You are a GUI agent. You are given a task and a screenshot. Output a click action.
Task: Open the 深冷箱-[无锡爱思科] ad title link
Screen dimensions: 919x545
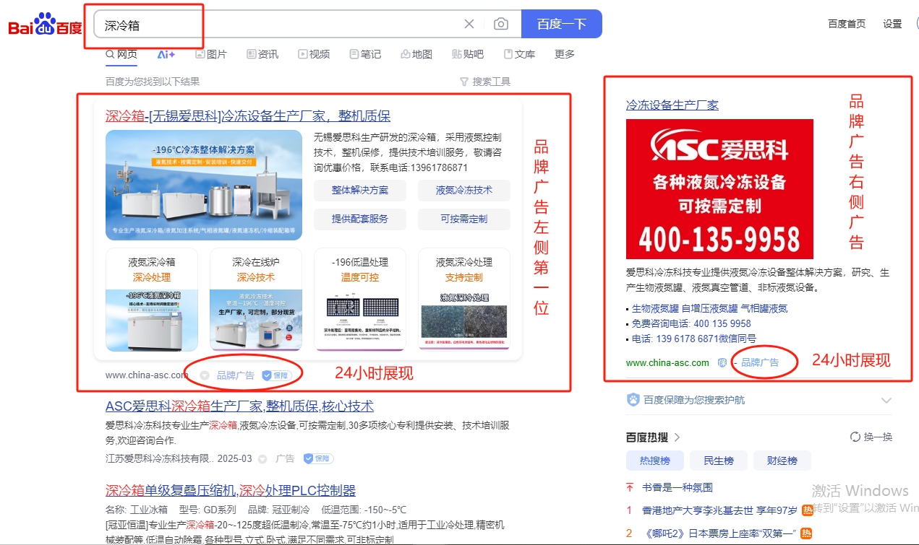coord(248,115)
